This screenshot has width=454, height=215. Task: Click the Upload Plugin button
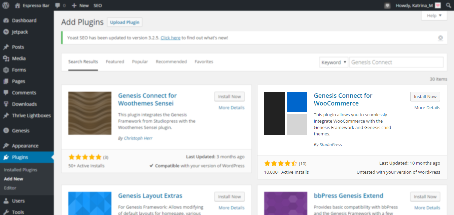(125, 23)
